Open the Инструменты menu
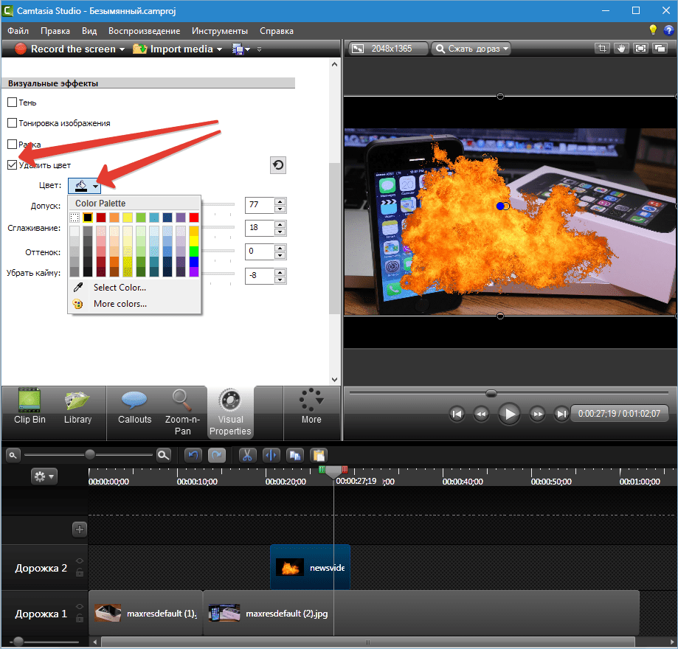The height and width of the screenshot is (649, 678). (219, 31)
